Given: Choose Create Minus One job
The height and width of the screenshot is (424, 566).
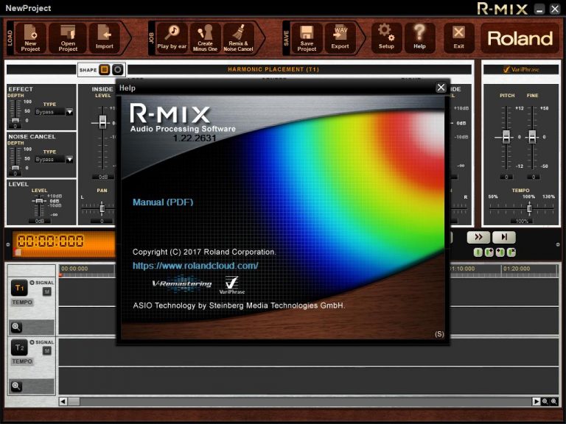Looking at the screenshot, I should click(x=205, y=38).
